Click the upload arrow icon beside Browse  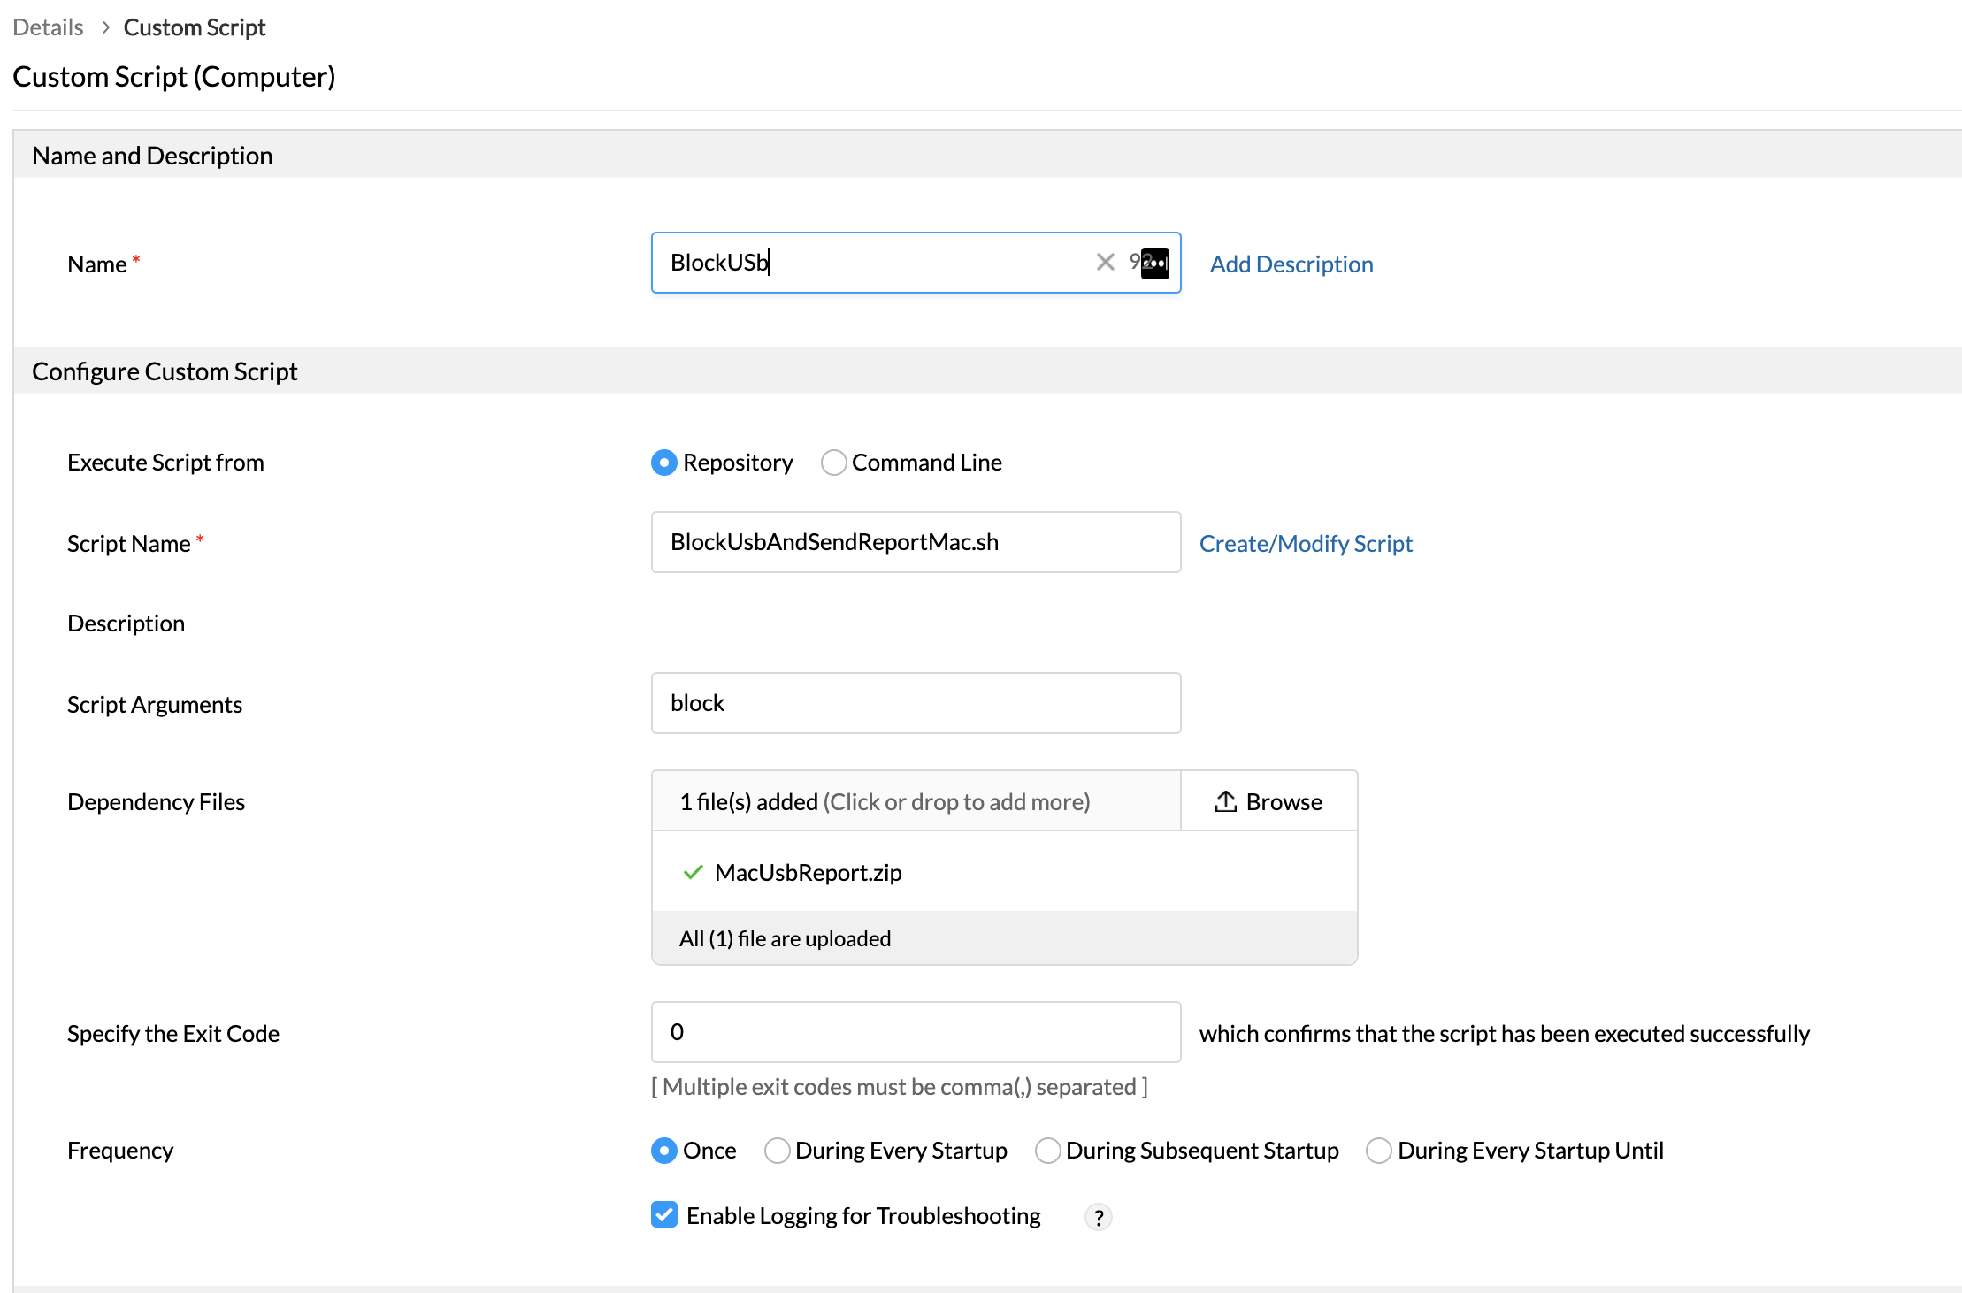[x=1225, y=801]
